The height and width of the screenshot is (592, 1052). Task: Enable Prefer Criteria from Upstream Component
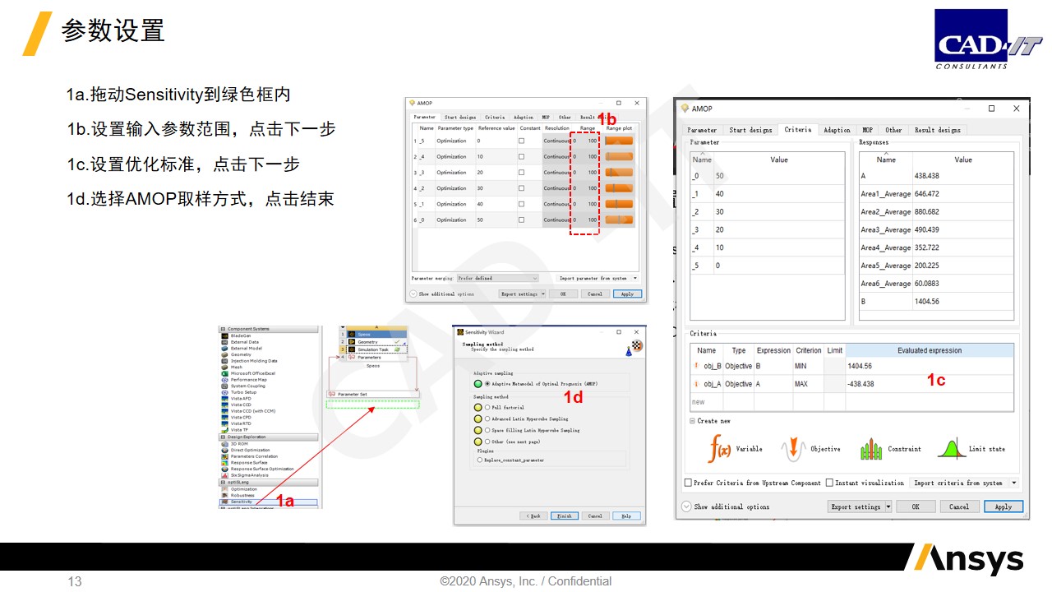point(688,483)
